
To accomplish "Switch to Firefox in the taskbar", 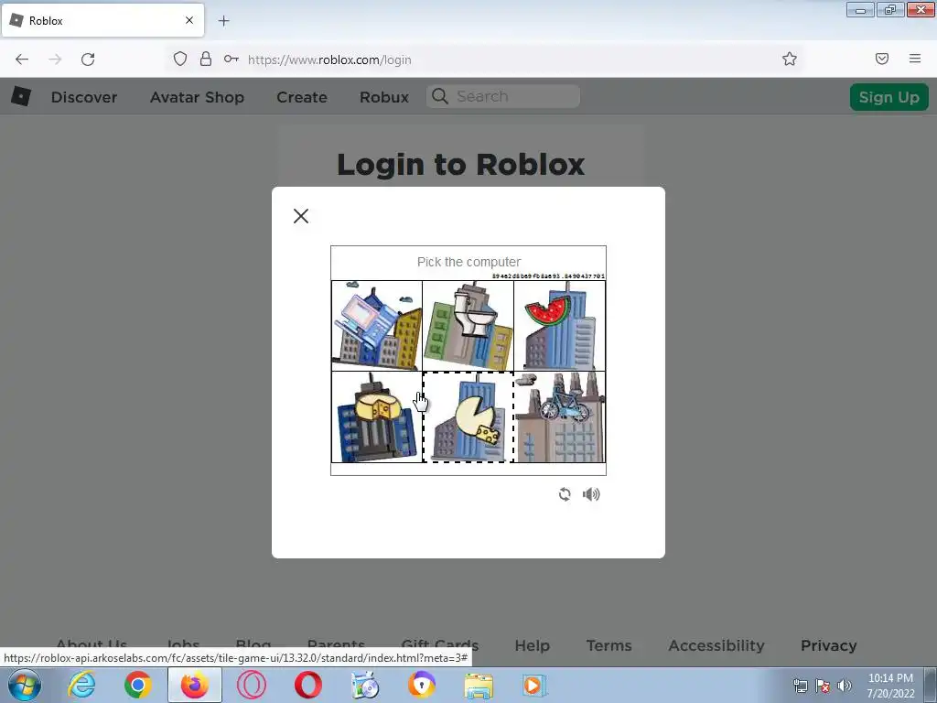I will click(x=194, y=685).
